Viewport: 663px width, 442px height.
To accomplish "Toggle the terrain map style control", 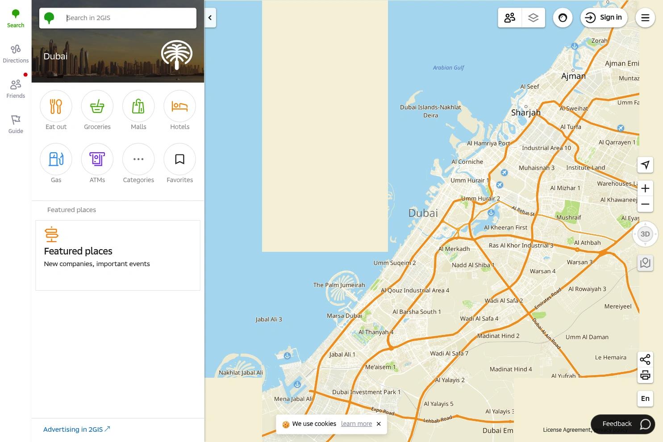I will [645, 263].
